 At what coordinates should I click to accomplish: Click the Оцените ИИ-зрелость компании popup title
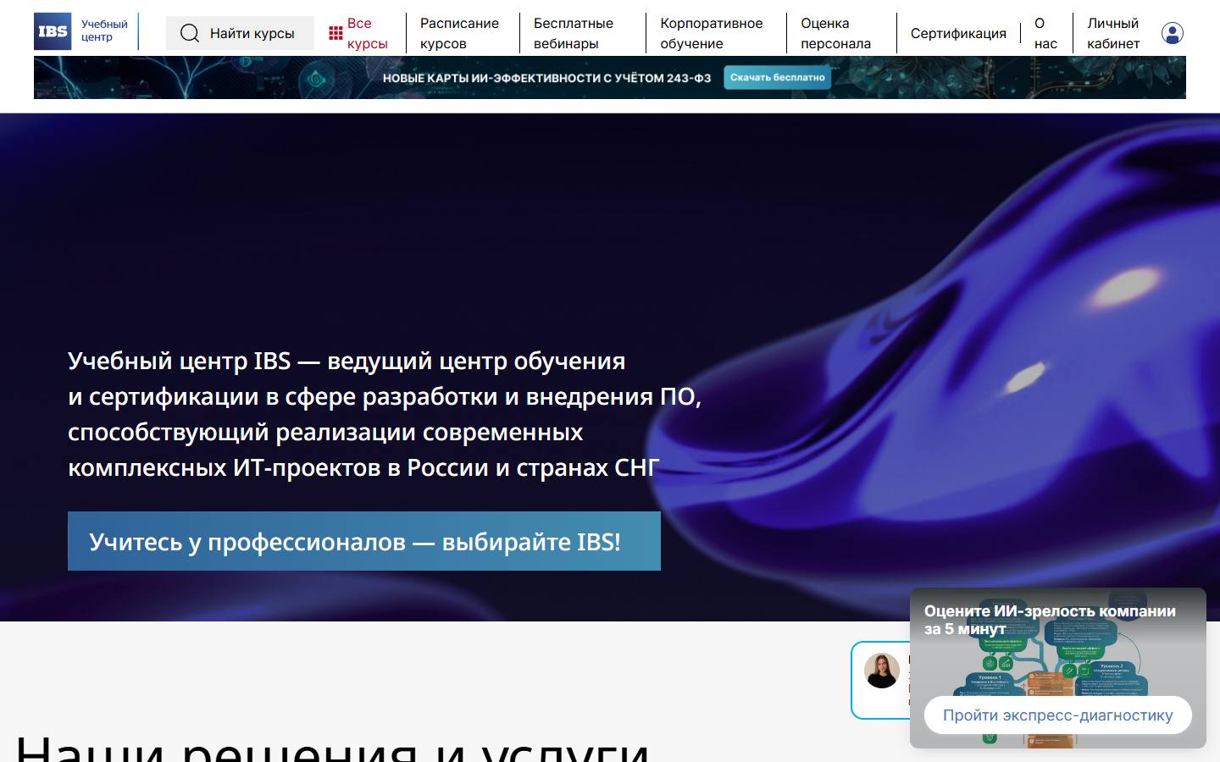click(1050, 620)
